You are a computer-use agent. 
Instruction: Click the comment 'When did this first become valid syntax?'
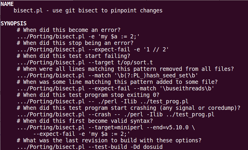coord(83,121)
